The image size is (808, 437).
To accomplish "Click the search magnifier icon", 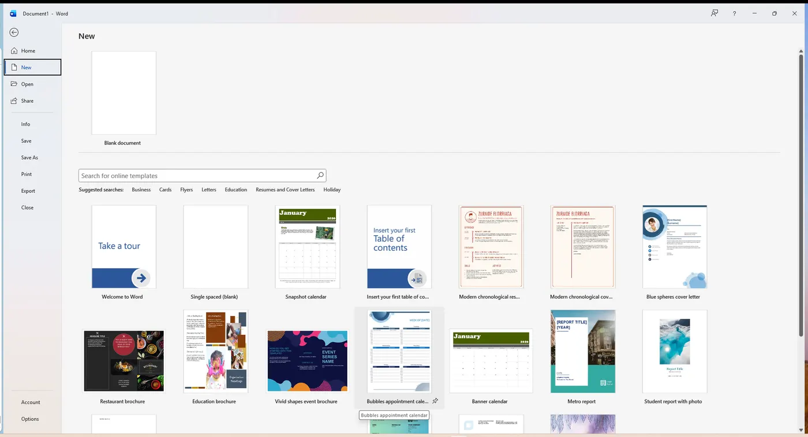I will point(320,175).
